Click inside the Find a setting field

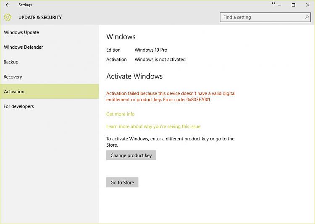point(260,17)
